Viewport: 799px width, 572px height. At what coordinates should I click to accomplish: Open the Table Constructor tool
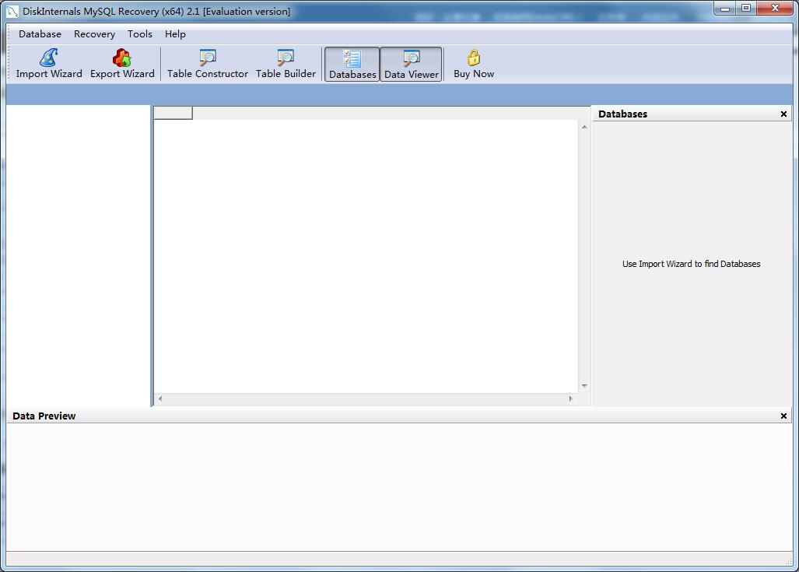207,64
